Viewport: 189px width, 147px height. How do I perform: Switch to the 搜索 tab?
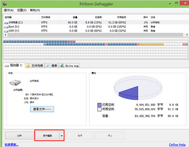point(52,66)
